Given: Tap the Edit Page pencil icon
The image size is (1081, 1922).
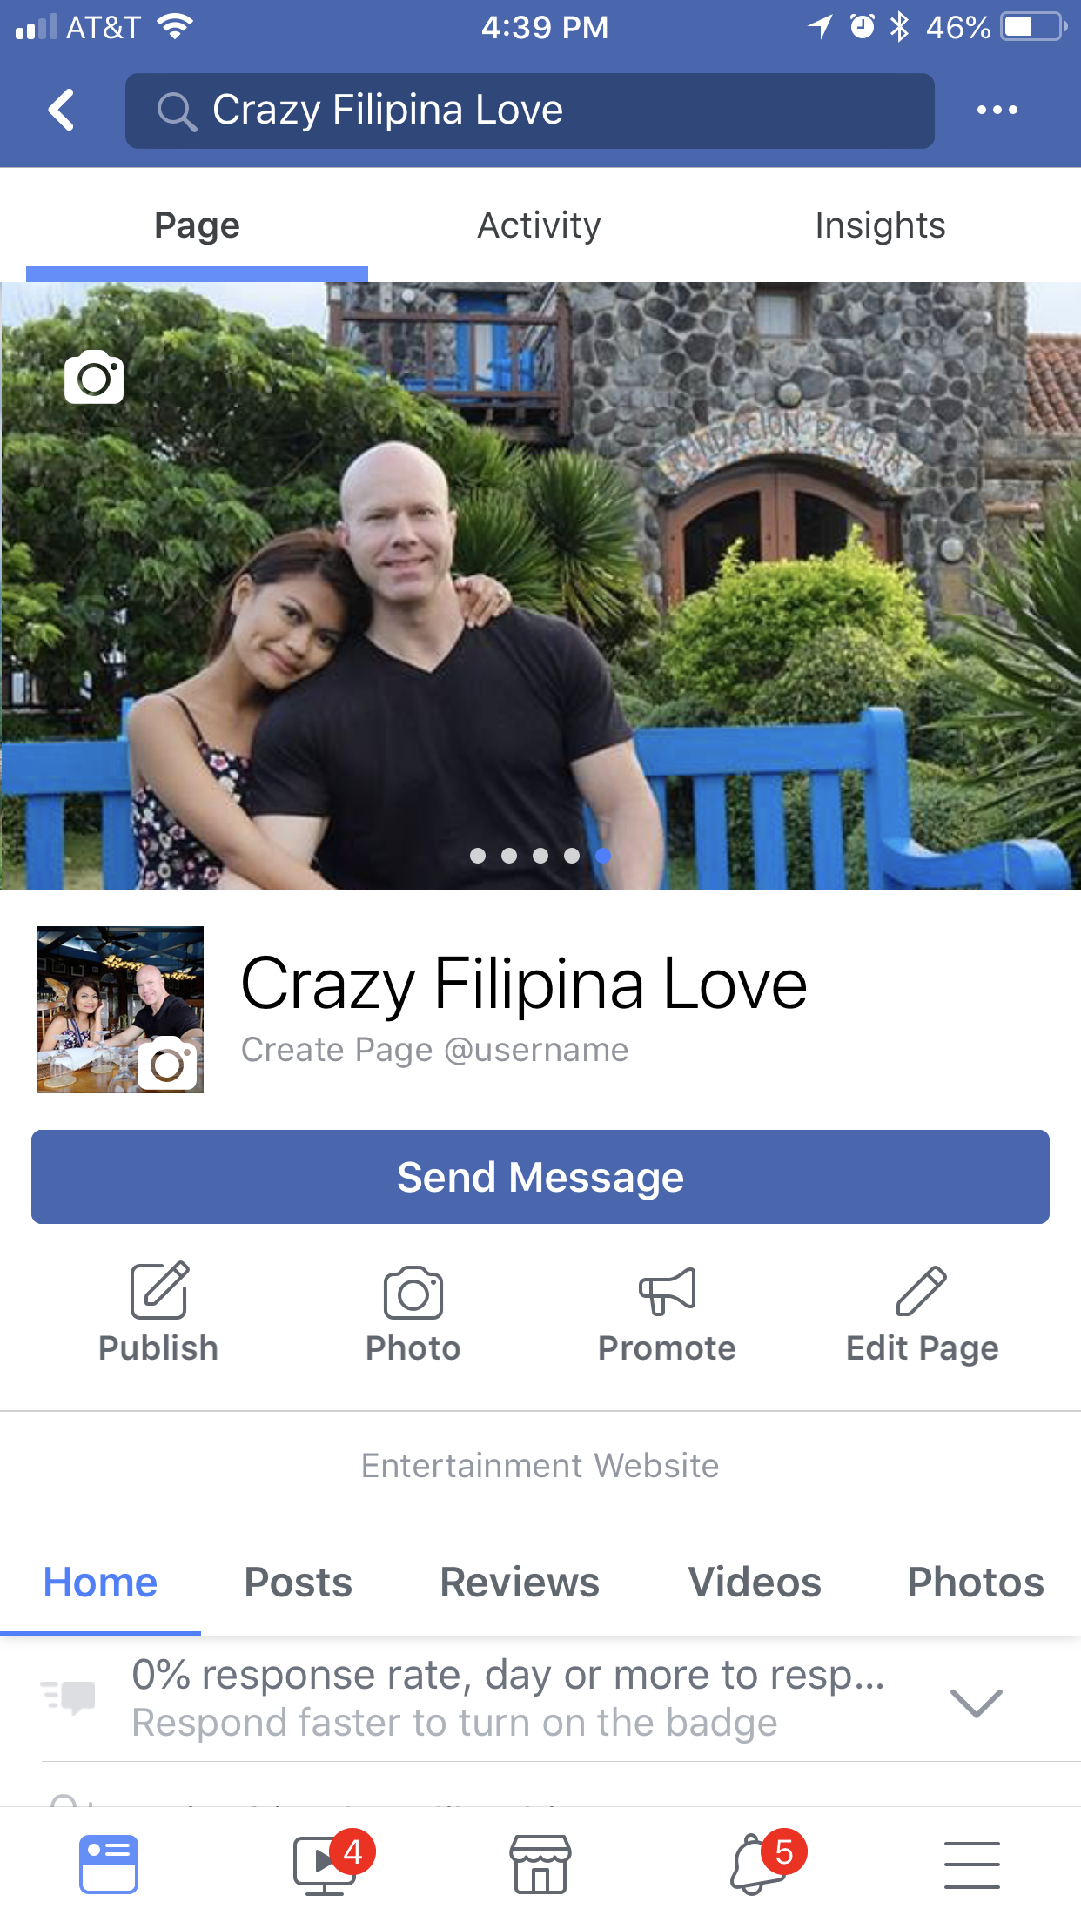Looking at the screenshot, I should pos(922,1291).
